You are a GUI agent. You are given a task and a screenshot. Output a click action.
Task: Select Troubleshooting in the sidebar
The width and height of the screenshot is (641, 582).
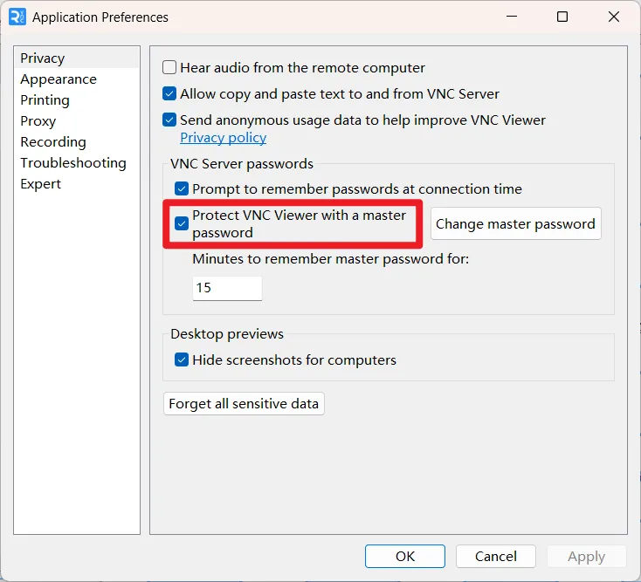(x=73, y=163)
